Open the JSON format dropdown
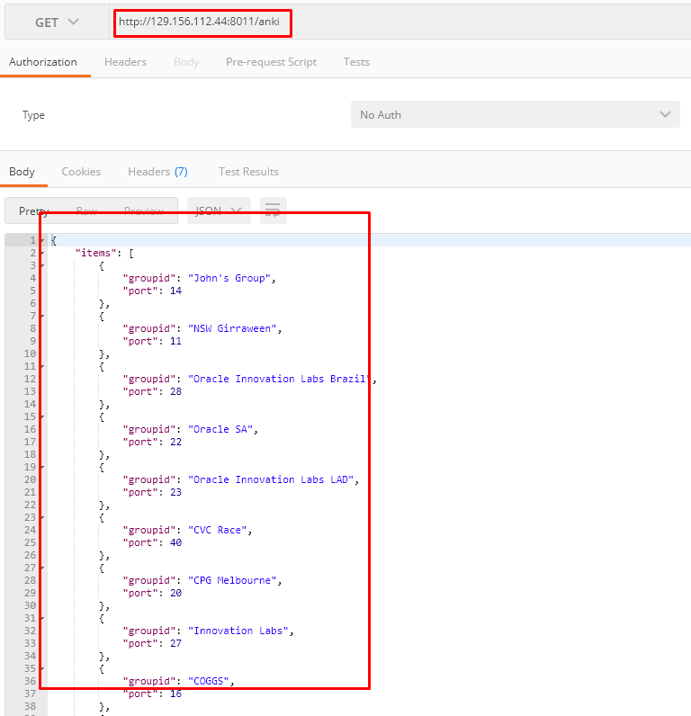The width and height of the screenshot is (691, 716). click(x=219, y=210)
